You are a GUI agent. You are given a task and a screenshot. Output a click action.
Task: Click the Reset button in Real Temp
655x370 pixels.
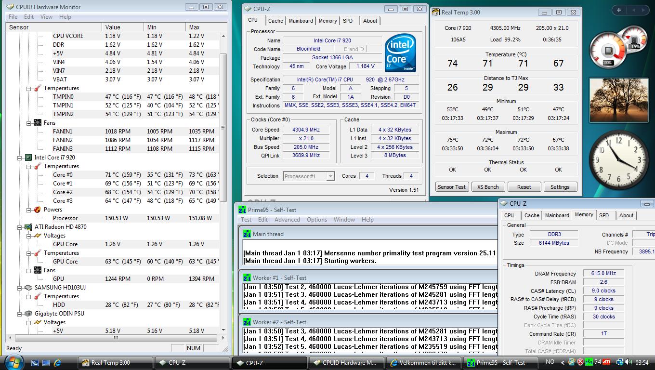524,187
